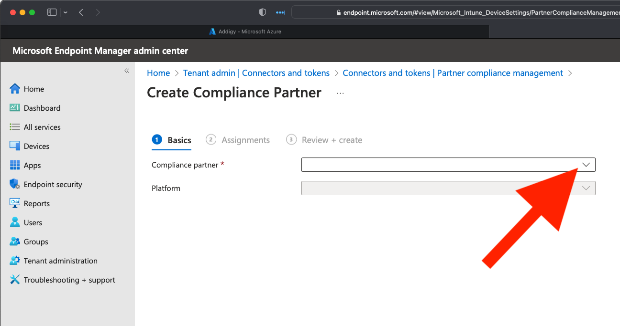Open Tenant administration in sidebar
620x326 pixels.
click(x=61, y=261)
